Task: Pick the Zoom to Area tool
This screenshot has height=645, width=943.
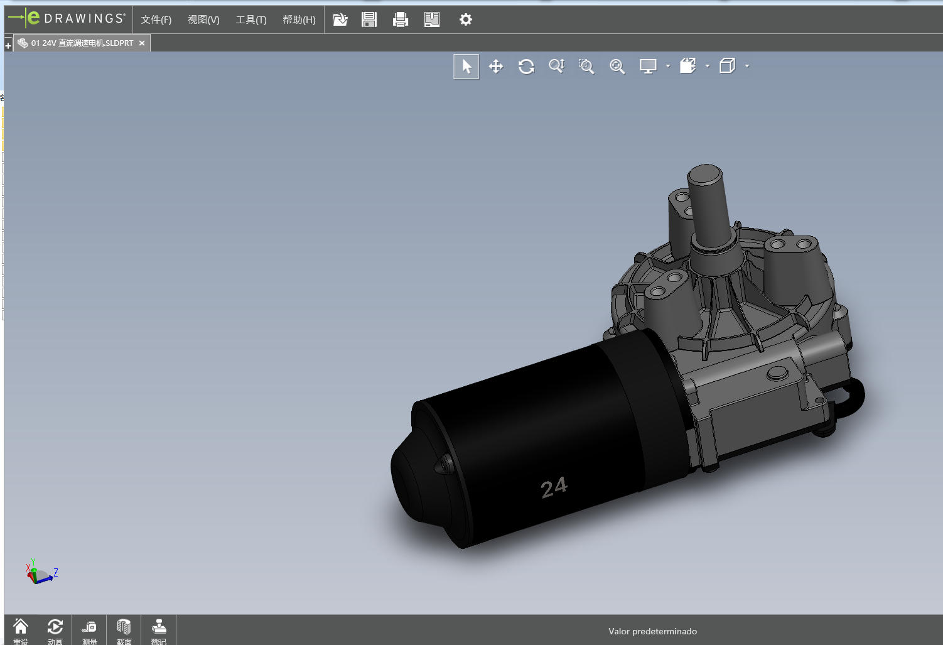Action: coord(586,67)
